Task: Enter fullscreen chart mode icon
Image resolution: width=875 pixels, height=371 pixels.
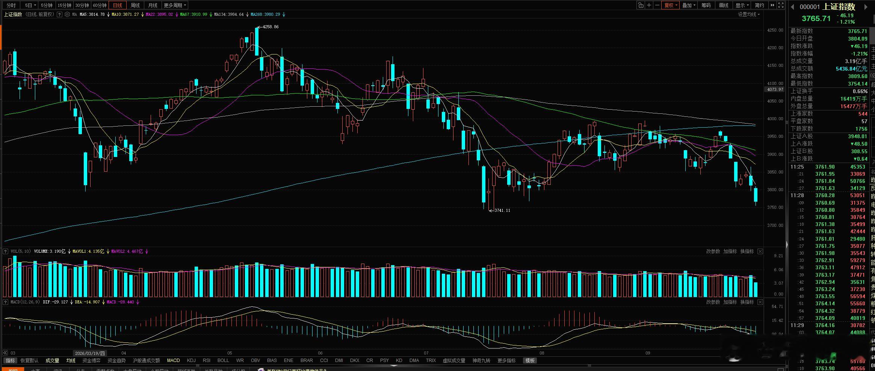Action: pyautogui.click(x=781, y=5)
